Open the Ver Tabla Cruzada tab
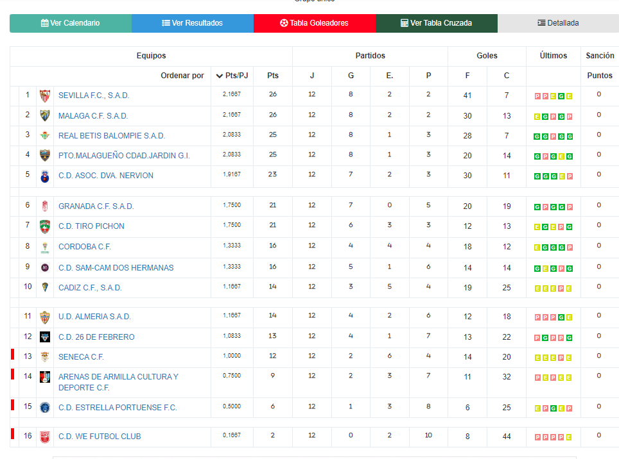 coord(437,23)
